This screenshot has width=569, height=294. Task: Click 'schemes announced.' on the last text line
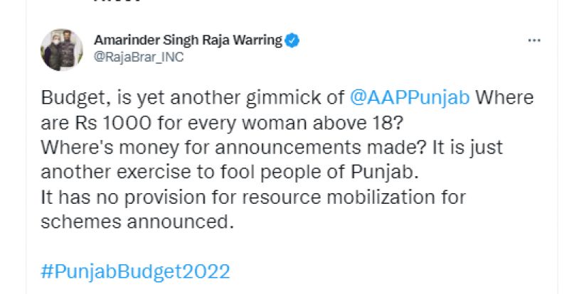(x=138, y=222)
